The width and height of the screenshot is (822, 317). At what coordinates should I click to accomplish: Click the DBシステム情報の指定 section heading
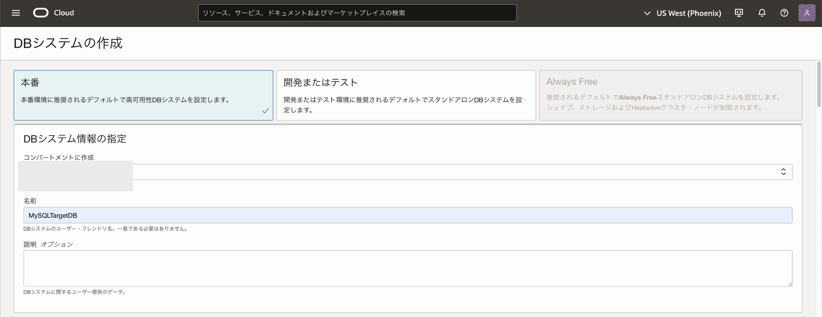[x=75, y=139]
